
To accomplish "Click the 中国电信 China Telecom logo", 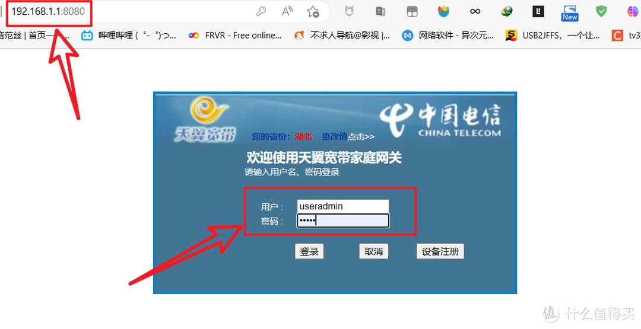I will [440, 120].
